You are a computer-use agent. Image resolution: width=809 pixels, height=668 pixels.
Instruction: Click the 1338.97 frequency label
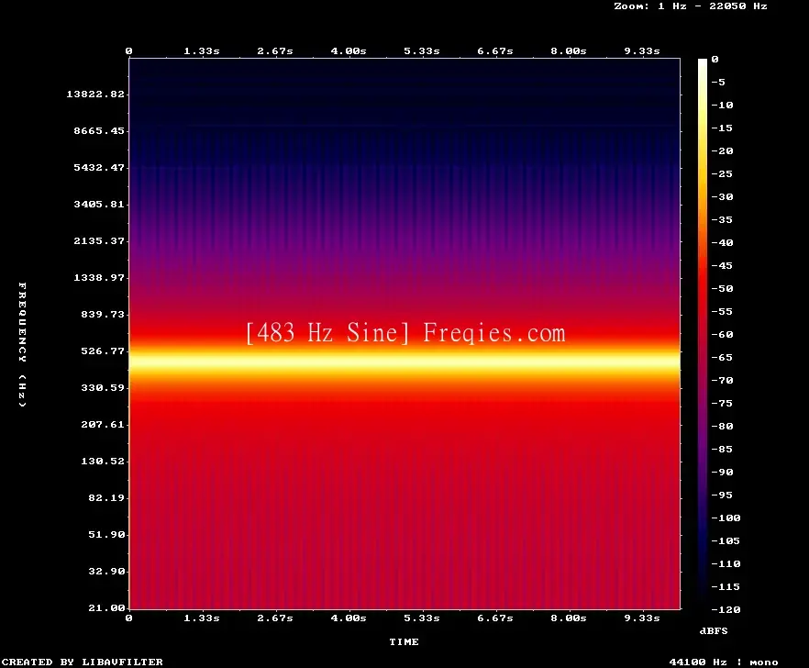click(99, 277)
